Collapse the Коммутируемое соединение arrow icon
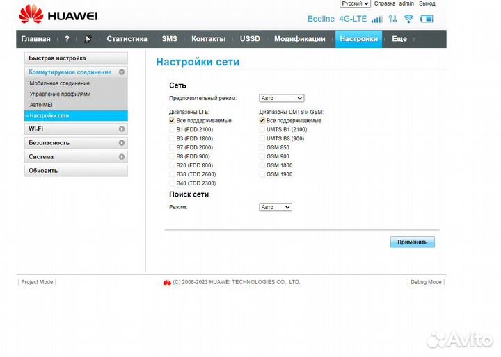 pos(122,72)
